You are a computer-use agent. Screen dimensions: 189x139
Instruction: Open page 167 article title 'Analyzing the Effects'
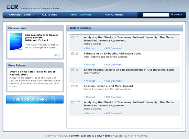click(x=129, y=104)
